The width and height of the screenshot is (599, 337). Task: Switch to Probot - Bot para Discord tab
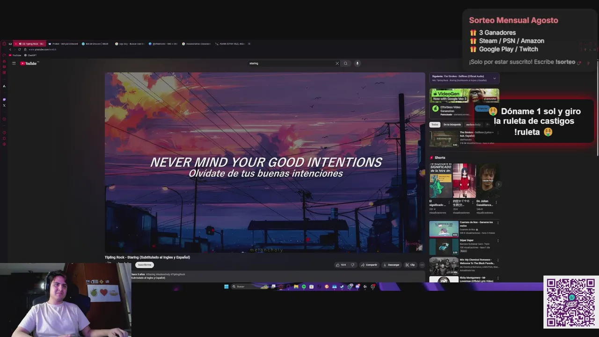pyautogui.click(x=63, y=44)
